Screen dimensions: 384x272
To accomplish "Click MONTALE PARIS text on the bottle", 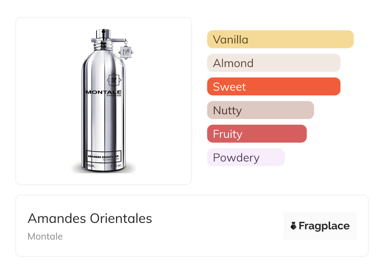I will pyautogui.click(x=103, y=93).
